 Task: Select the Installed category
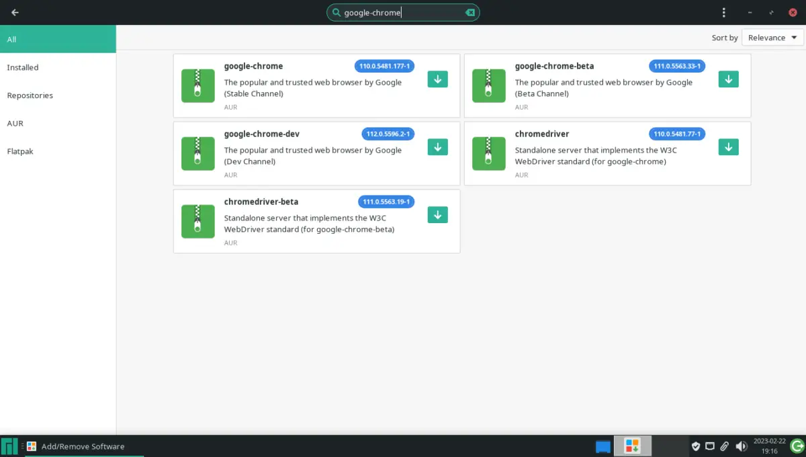58,67
